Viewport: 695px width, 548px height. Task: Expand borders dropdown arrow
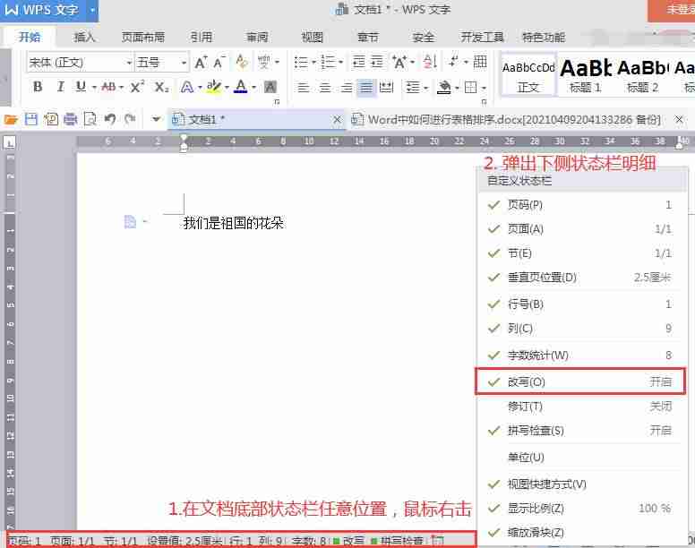click(484, 88)
